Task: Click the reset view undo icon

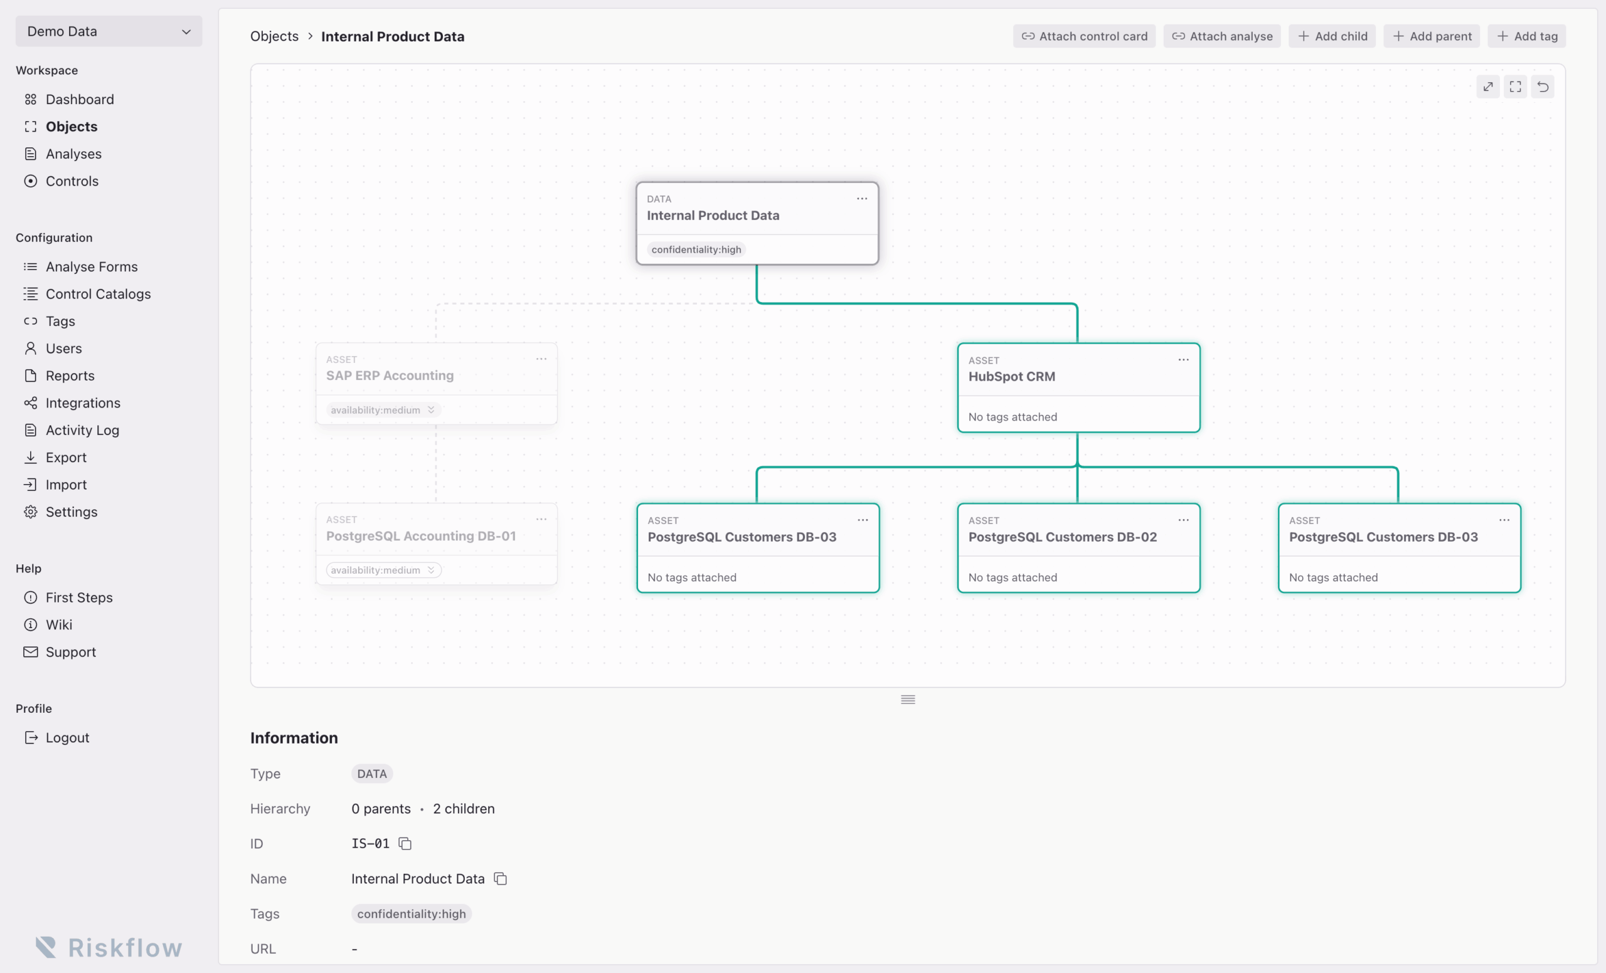Action: 1542,87
